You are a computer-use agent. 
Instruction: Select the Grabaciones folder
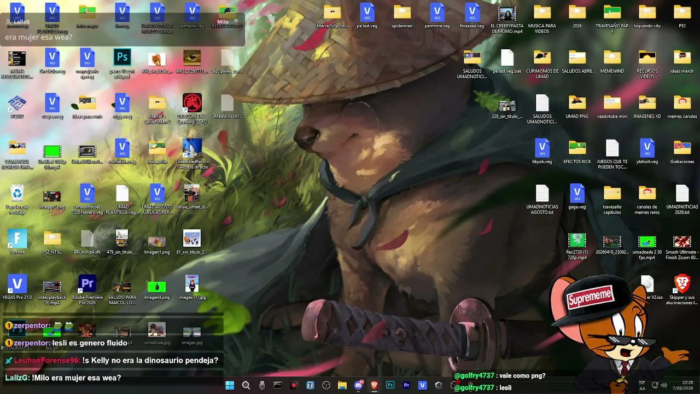(682, 152)
